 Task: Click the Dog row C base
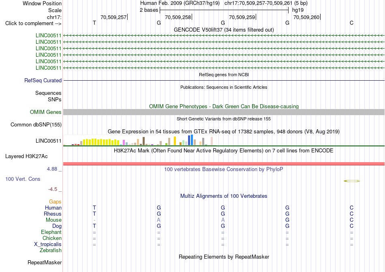pos(352,226)
